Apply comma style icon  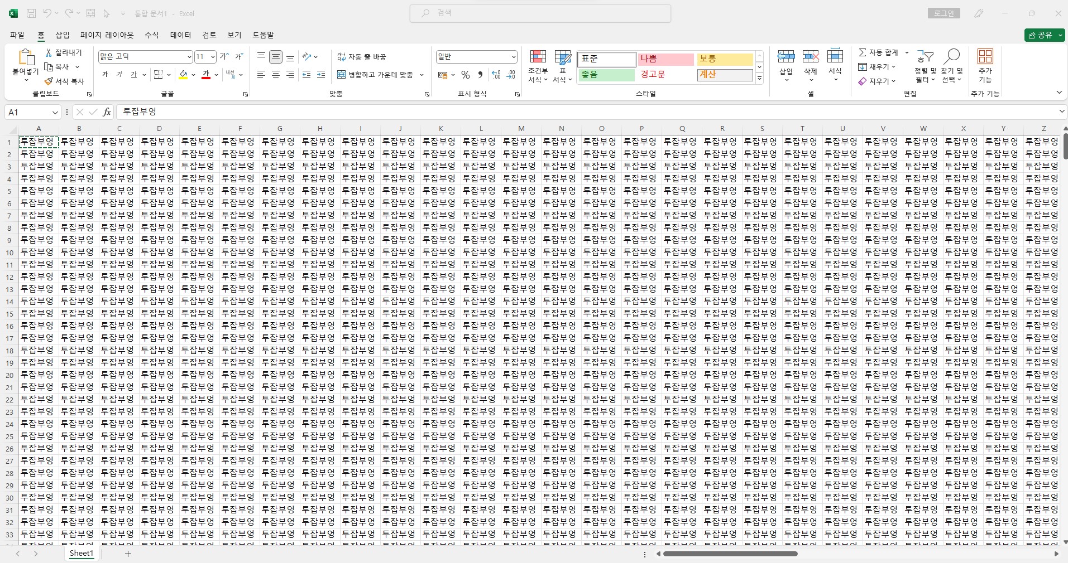480,75
